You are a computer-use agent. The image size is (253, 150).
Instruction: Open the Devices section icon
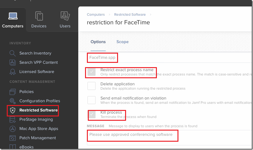point(39,16)
